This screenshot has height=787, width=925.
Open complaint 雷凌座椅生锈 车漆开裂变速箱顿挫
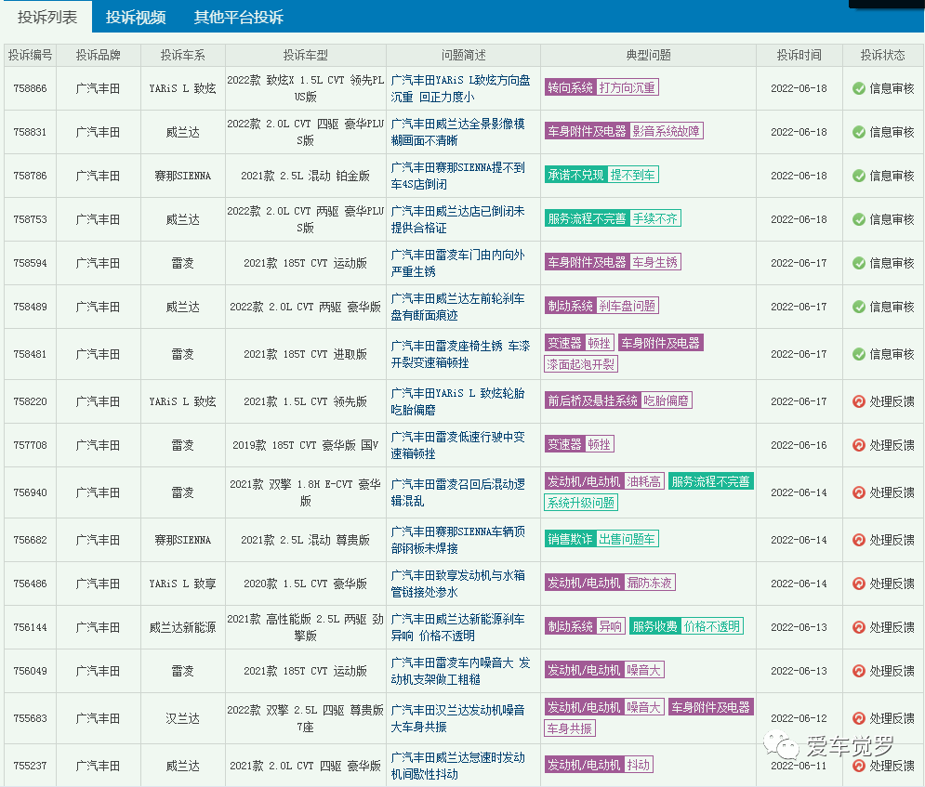pos(461,354)
